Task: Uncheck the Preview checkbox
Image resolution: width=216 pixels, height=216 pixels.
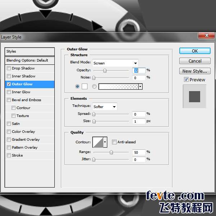Action: 186,80
